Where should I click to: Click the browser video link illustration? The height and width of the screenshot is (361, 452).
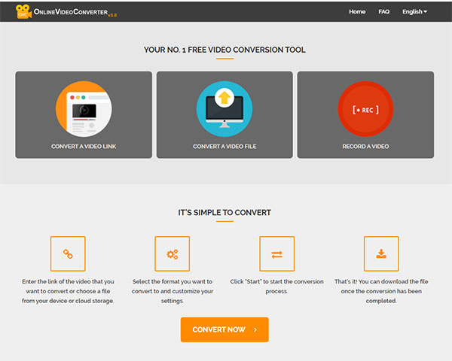84,109
